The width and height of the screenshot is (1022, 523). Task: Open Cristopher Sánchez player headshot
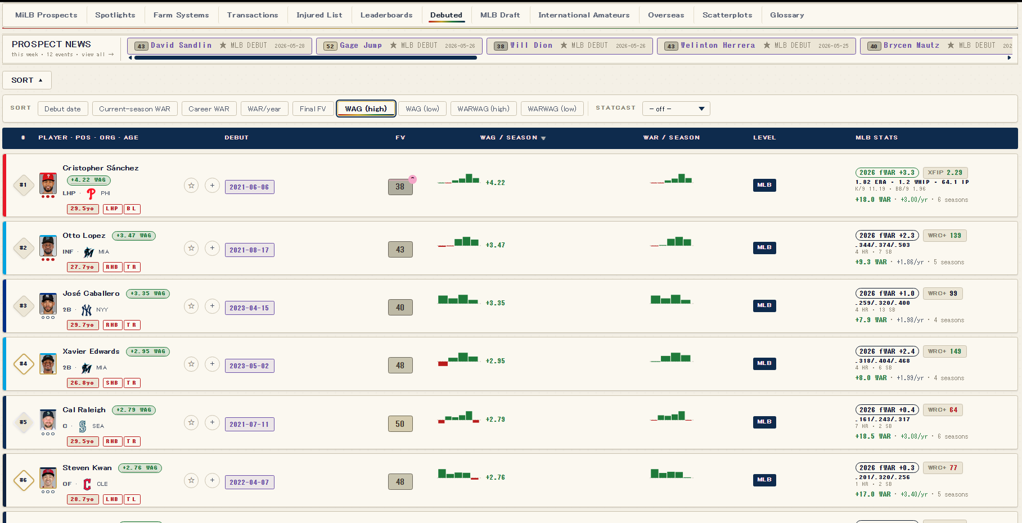[48, 184]
